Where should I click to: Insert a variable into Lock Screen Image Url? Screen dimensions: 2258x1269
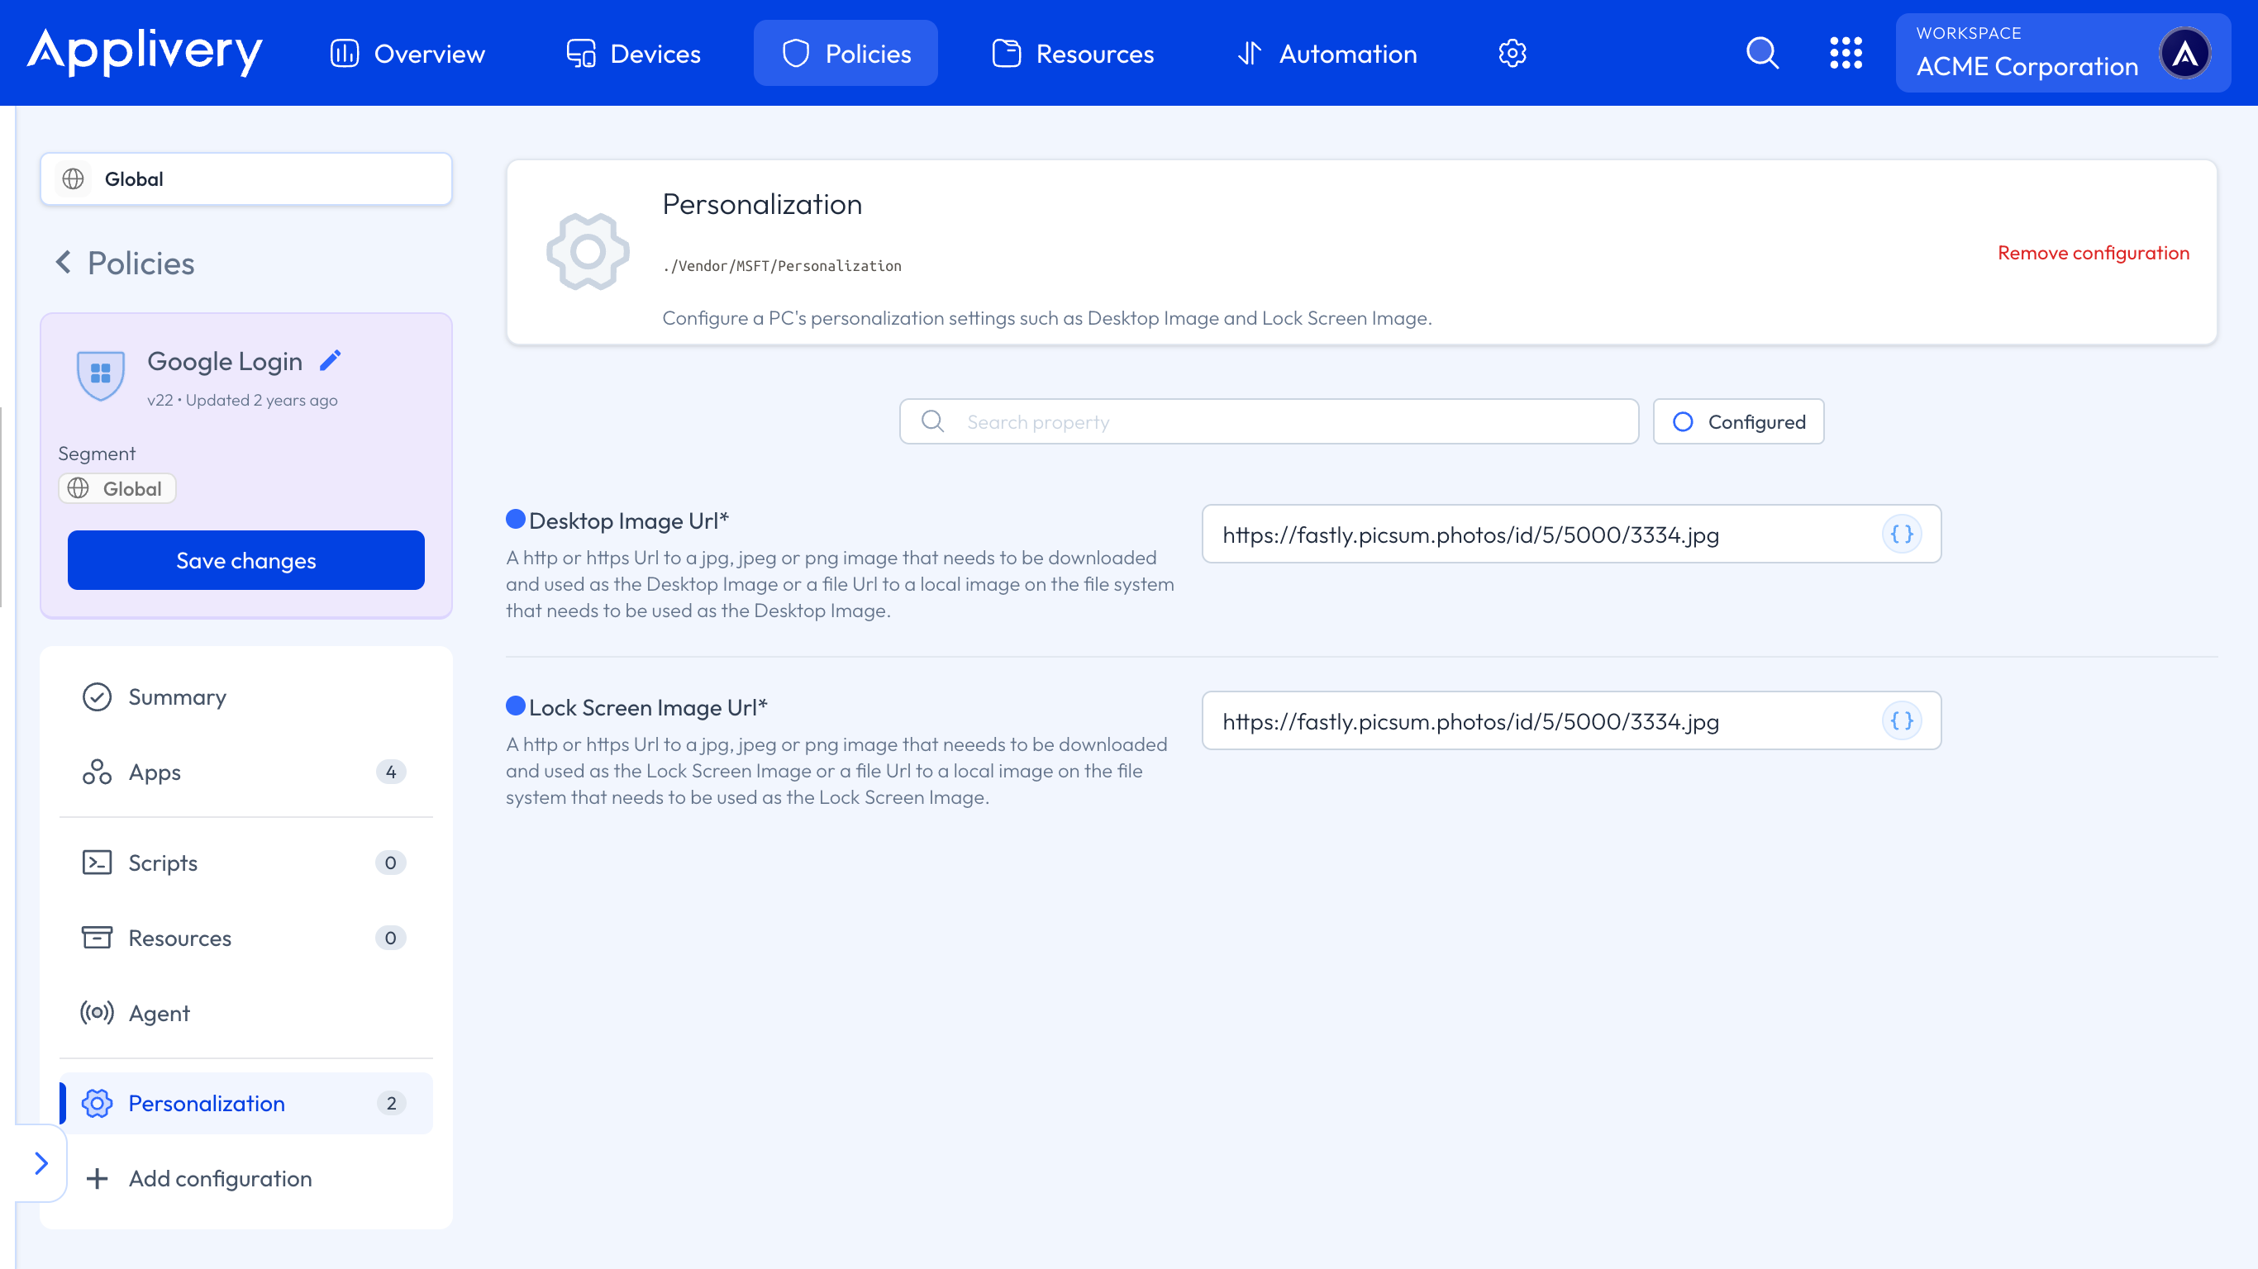tap(1901, 721)
